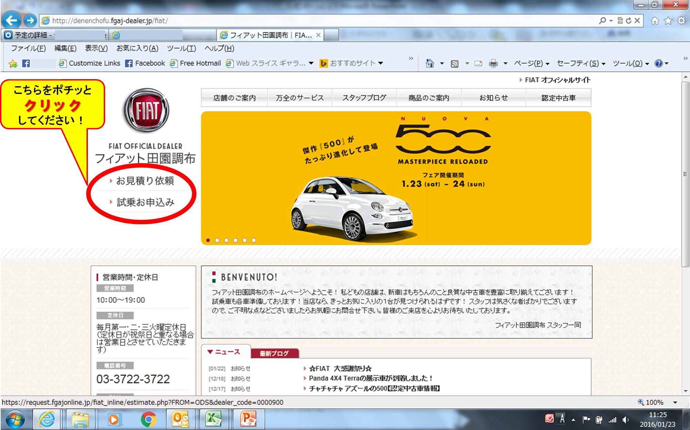Open the ページ(P) dropdown menu
Screen dimensions: 690x430
pyautogui.click(x=531, y=63)
